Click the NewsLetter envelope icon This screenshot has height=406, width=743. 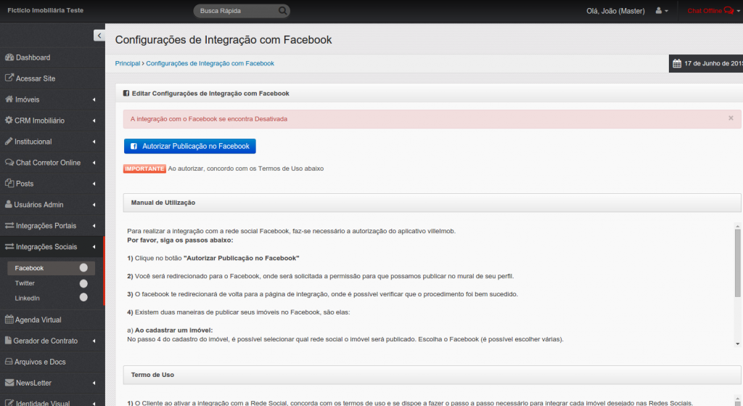click(x=9, y=382)
